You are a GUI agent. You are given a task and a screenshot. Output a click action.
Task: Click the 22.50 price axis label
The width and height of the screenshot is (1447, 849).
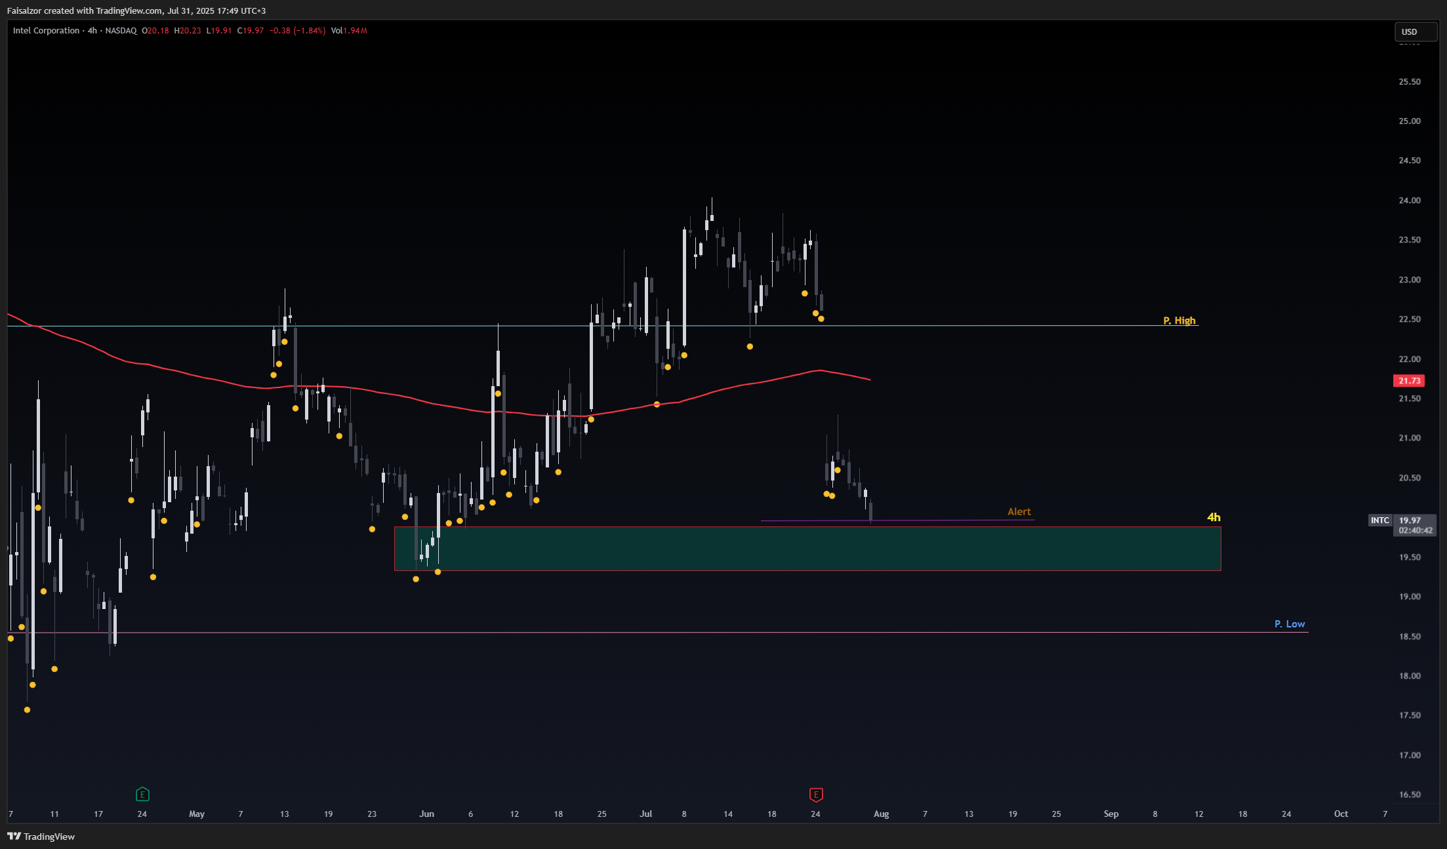click(x=1410, y=319)
